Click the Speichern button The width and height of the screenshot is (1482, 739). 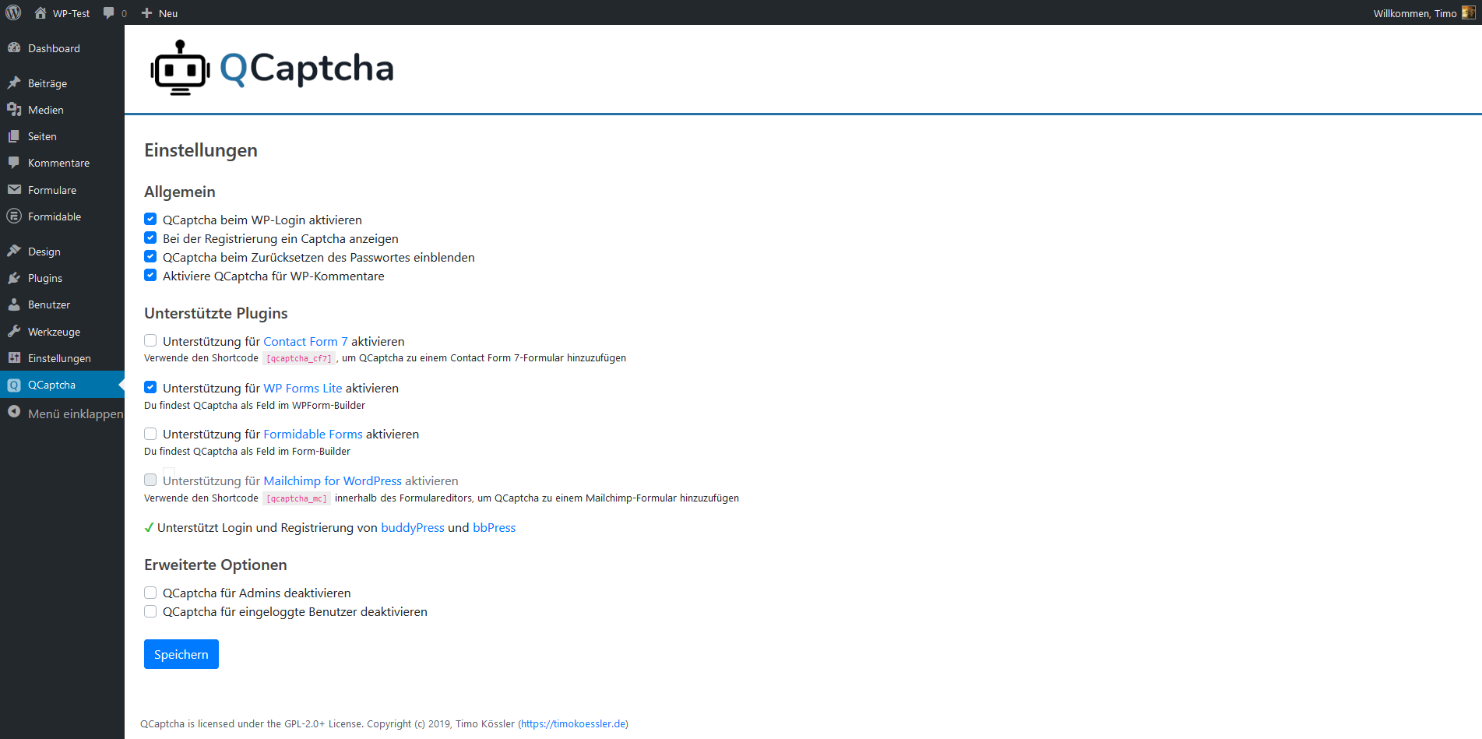click(181, 654)
